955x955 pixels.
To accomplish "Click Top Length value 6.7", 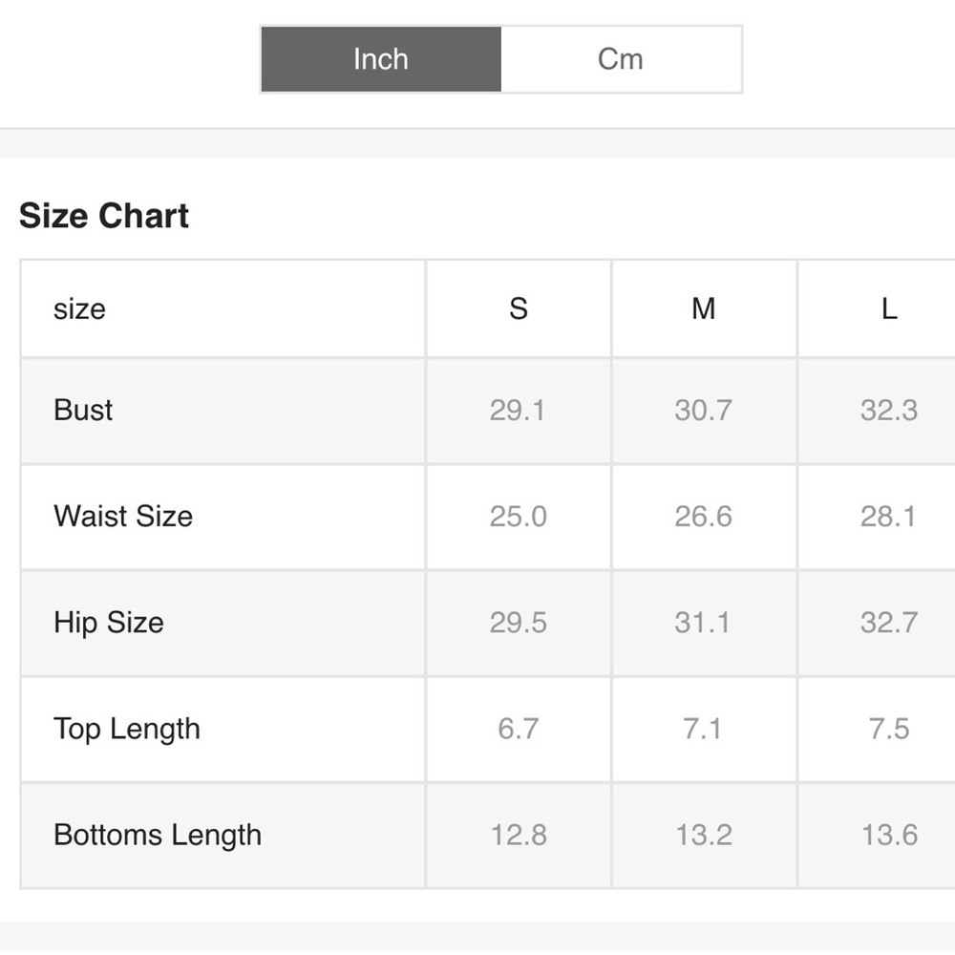I will coord(519,729).
